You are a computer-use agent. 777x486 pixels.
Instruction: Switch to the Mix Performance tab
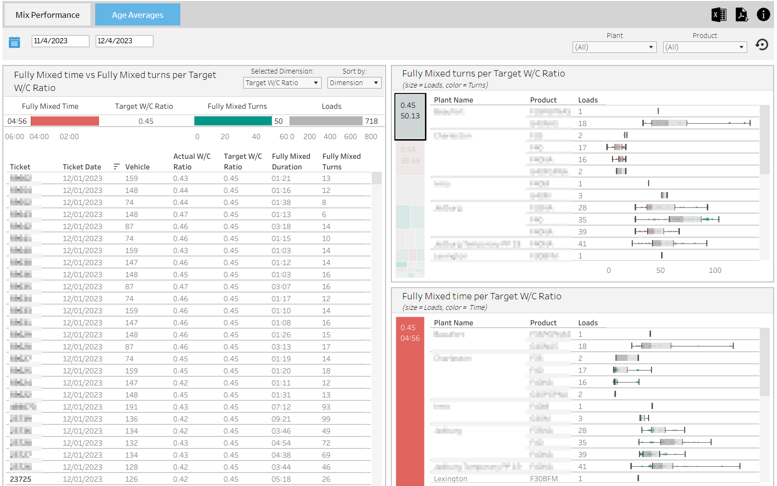coord(48,15)
